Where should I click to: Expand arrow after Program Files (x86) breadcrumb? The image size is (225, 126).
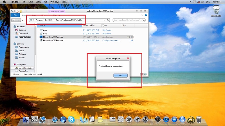[54, 20]
